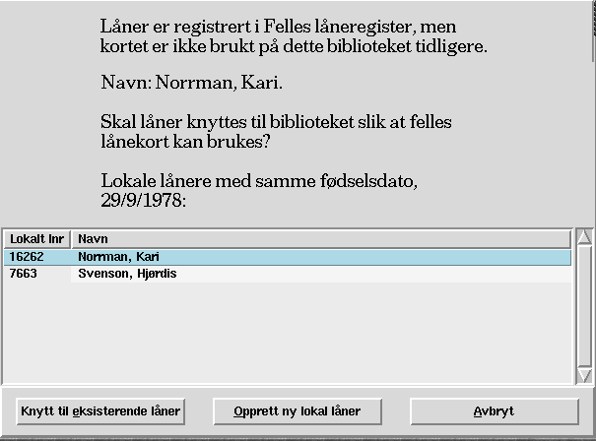Viewport: 596px width, 441px height.
Task: Sort by the 'Lokalt lnr' column header
Action: coord(35,239)
